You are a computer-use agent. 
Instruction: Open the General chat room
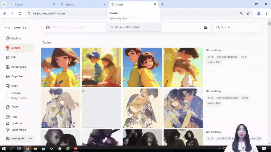pos(16,93)
